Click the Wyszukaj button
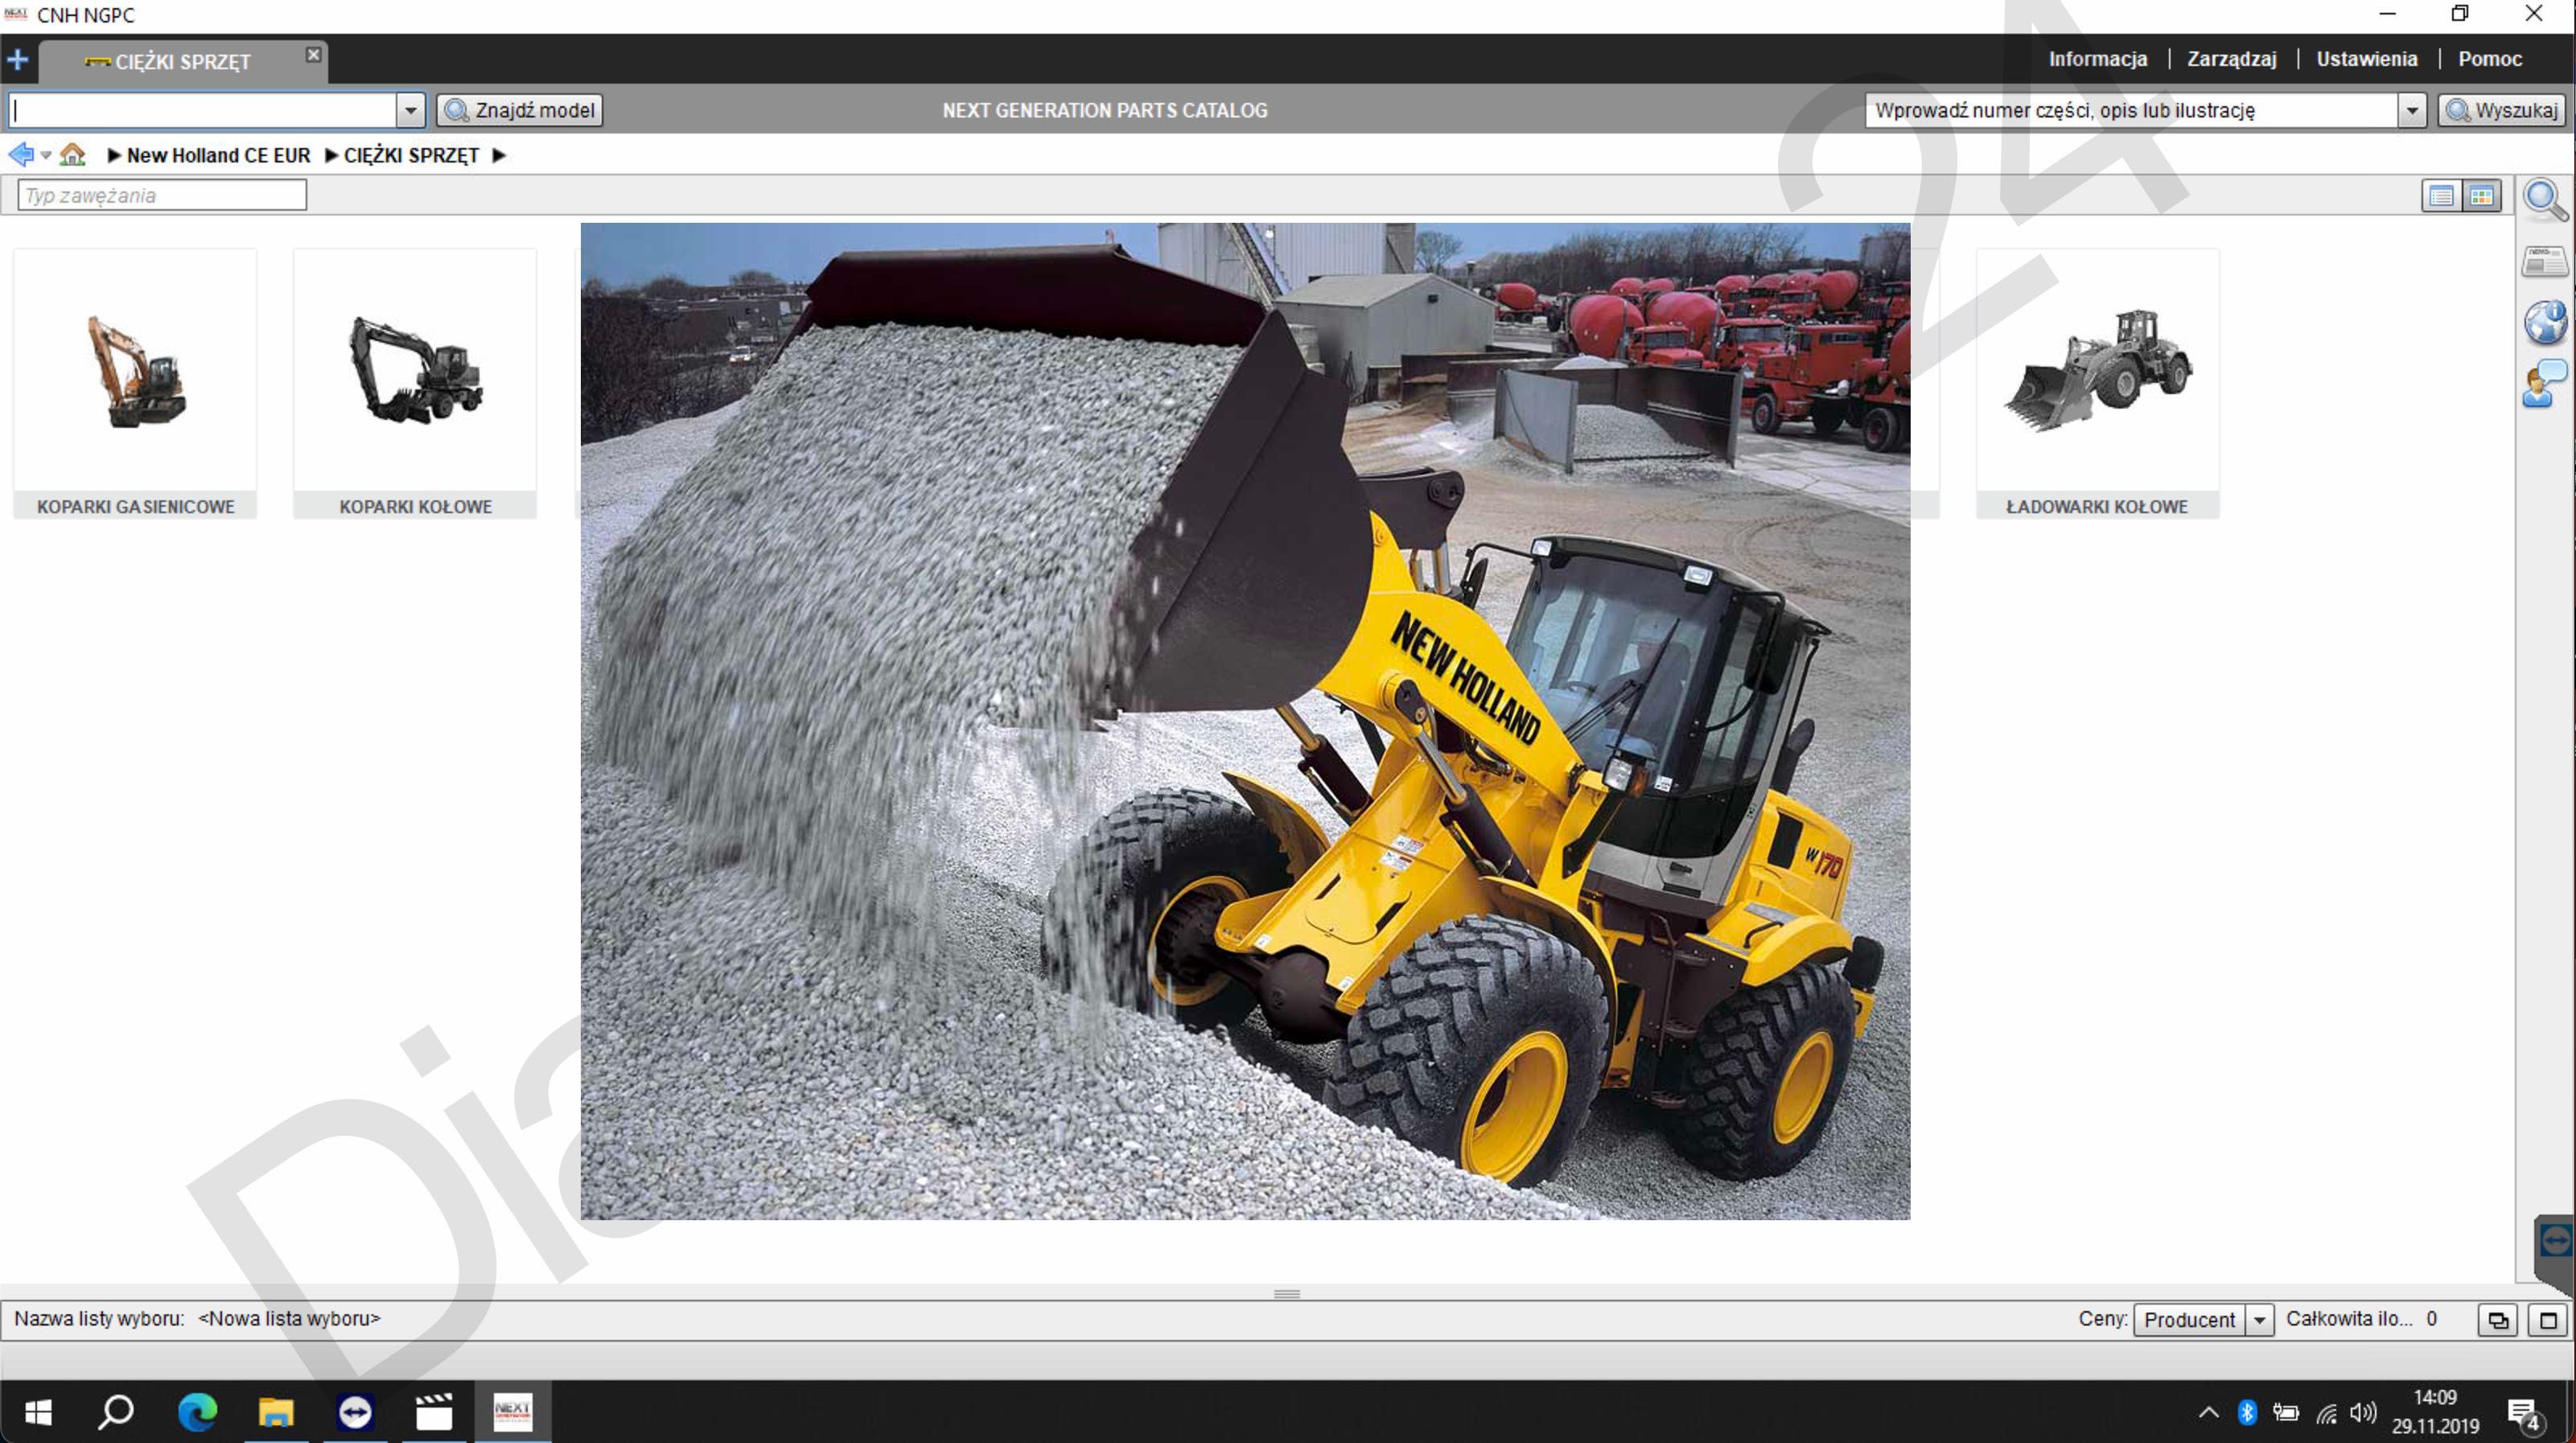The height and width of the screenshot is (1443, 2576). click(2502, 110)
